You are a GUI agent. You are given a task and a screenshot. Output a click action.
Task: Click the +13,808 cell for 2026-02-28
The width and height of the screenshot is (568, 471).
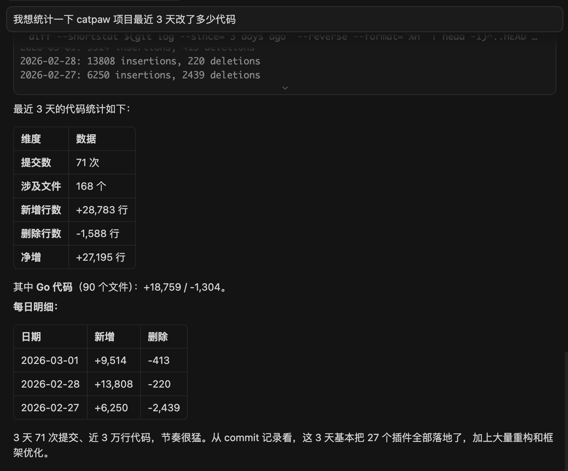click(113, 384)
